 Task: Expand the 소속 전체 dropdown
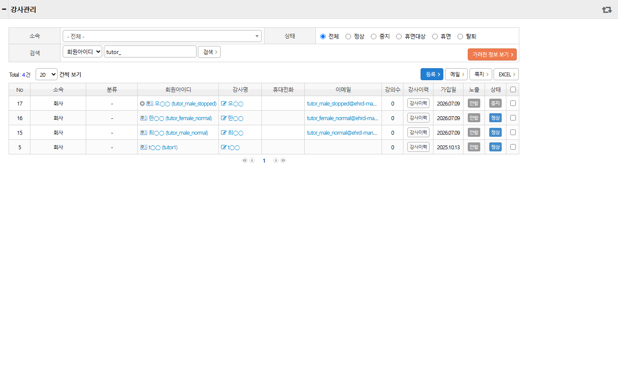tap(162, 36)
